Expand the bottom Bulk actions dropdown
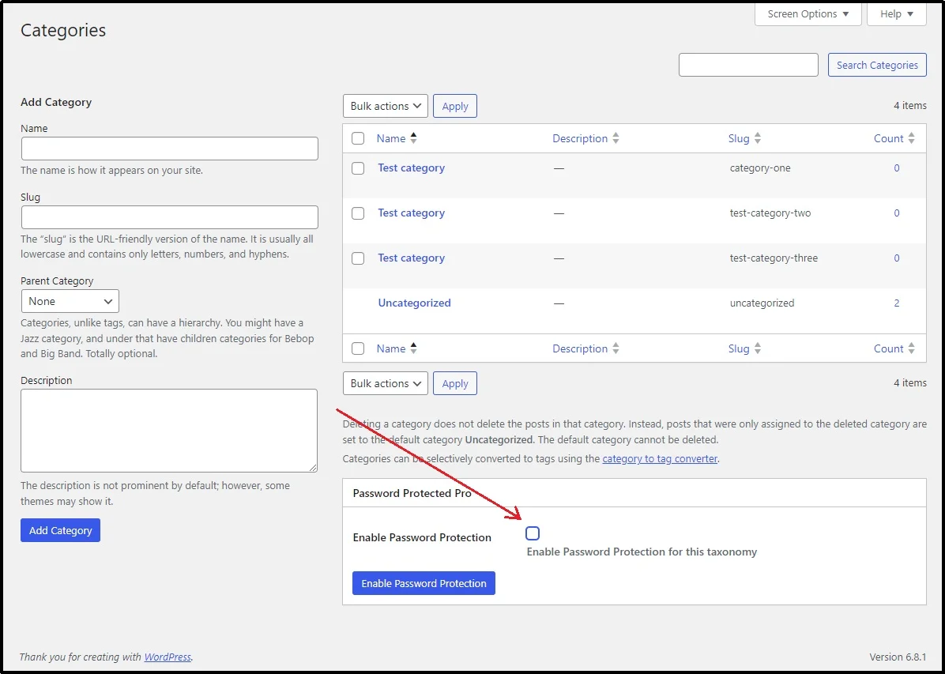Image resolution: width=945 pixels, height=674 pixels. pyautogui.click(x=385, y=383)
